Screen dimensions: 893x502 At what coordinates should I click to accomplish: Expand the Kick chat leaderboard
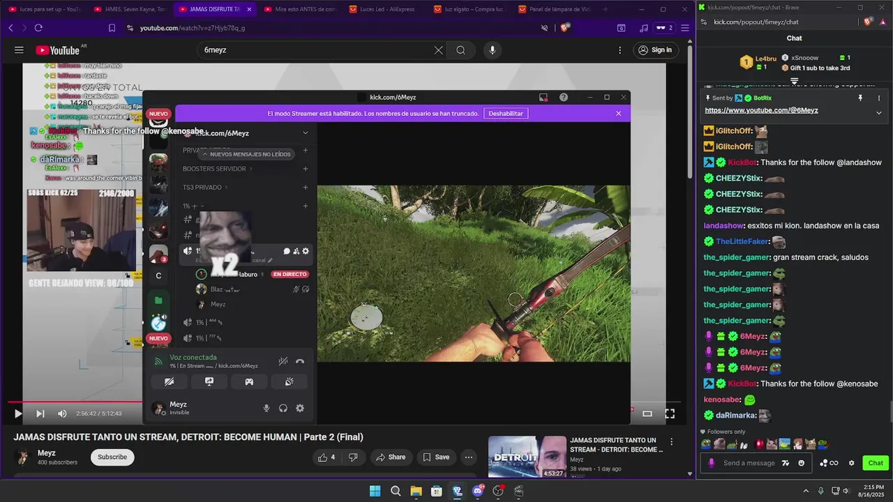(794, 82)
